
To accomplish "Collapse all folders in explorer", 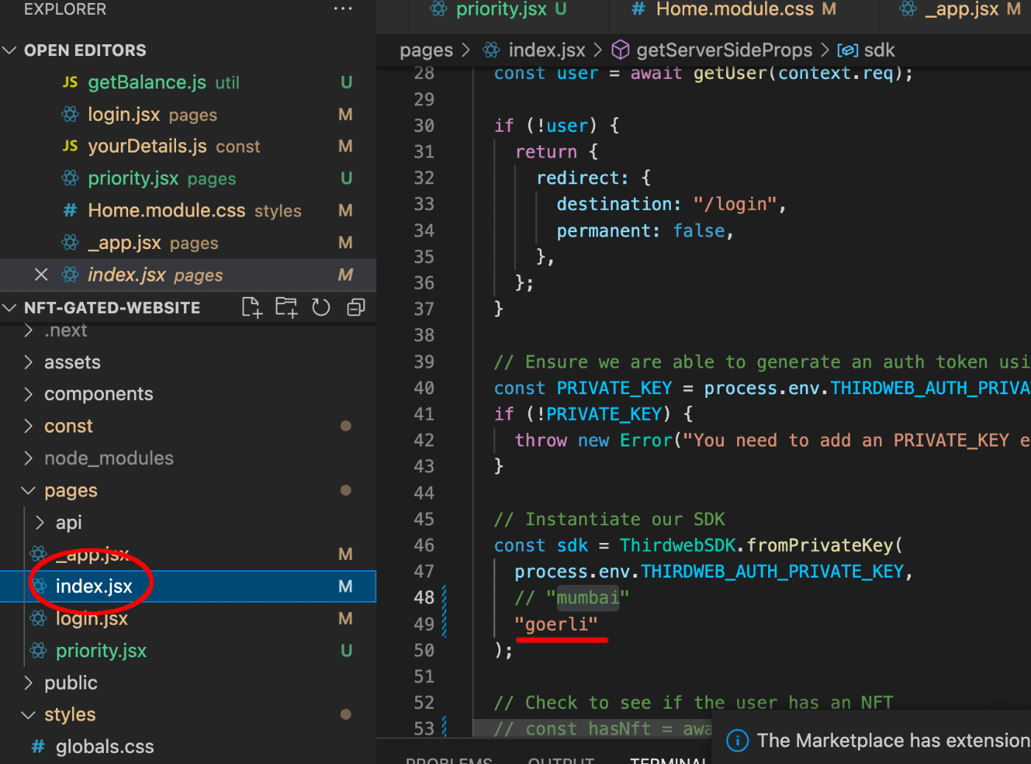I will [356, 307].
